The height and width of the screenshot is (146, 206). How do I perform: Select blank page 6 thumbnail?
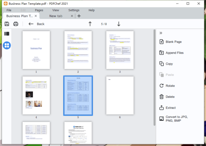pos(120,95)
